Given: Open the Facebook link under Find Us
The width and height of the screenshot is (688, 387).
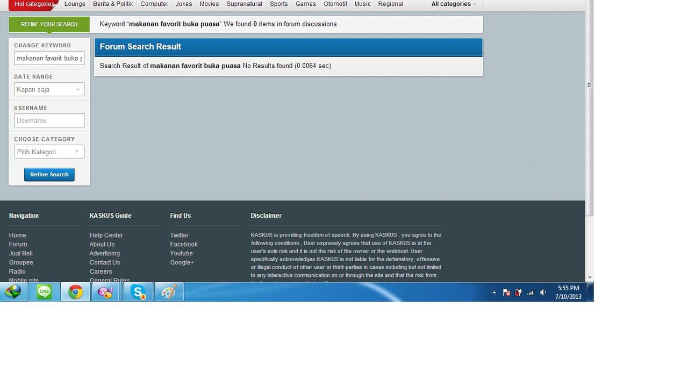Looking at the screenshot, I should (x=184, y=244).
